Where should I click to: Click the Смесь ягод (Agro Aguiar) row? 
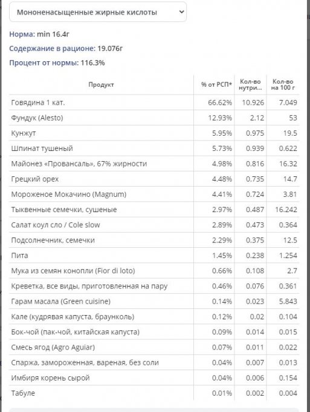(x=154, y=347)
